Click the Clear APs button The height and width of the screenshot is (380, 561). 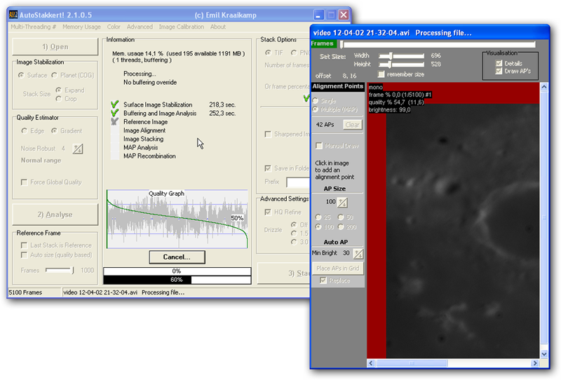pyautogui.click(x=353, y=125)
